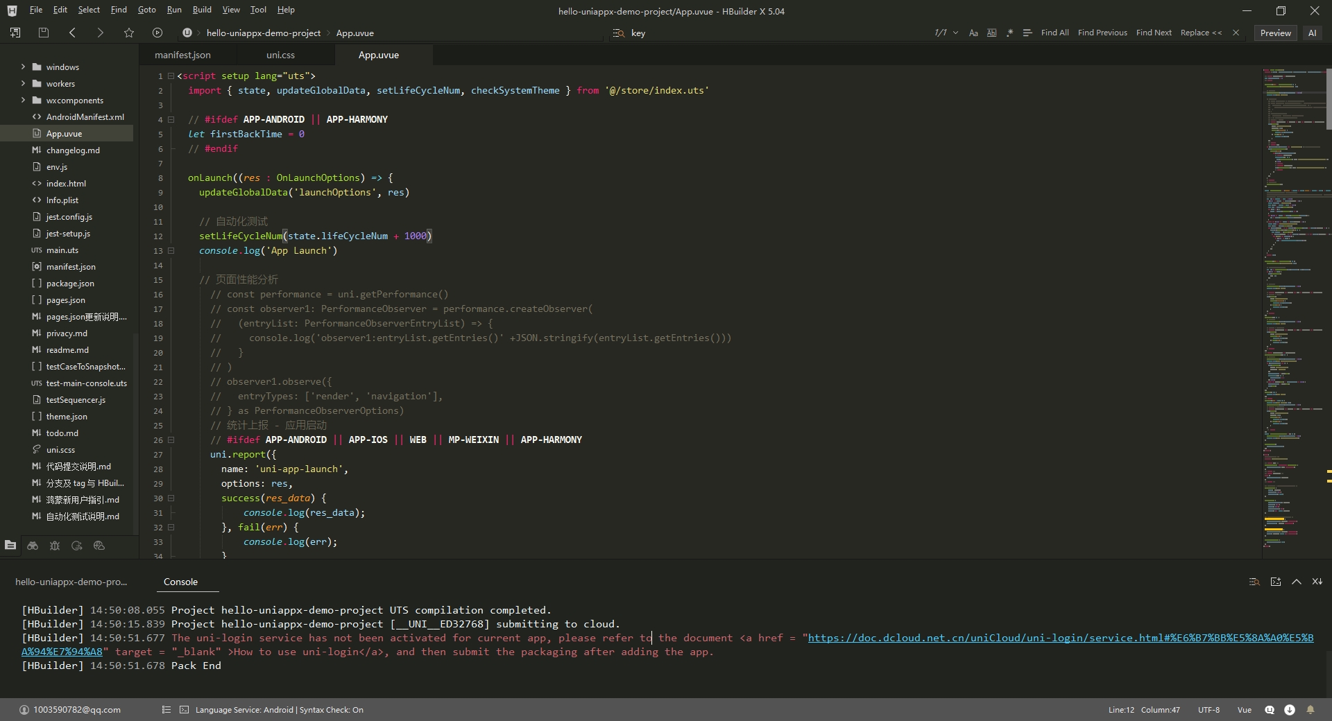
Task: Open the uni-login documentation link in console
Action: [1060, 638]
